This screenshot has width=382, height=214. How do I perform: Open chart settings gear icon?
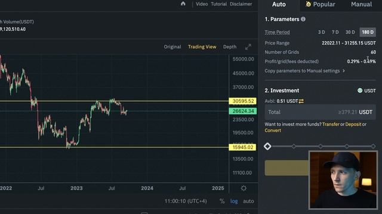point(244,188)
